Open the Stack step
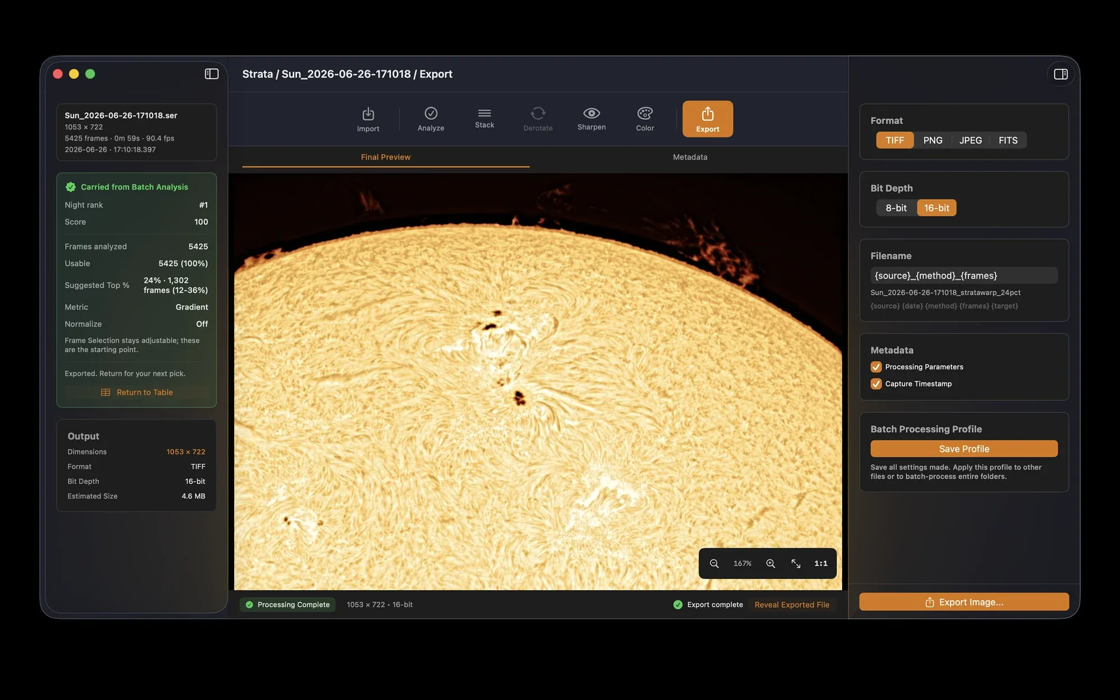The width and height of the screenshot is (1120, 700). pos(484,119)
